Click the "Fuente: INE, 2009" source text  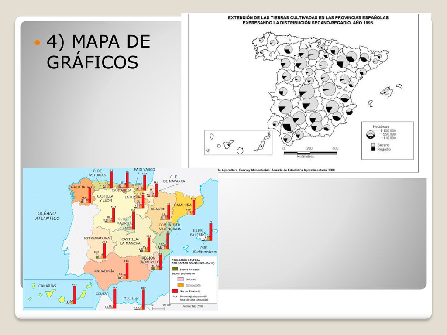click(193, 306)
